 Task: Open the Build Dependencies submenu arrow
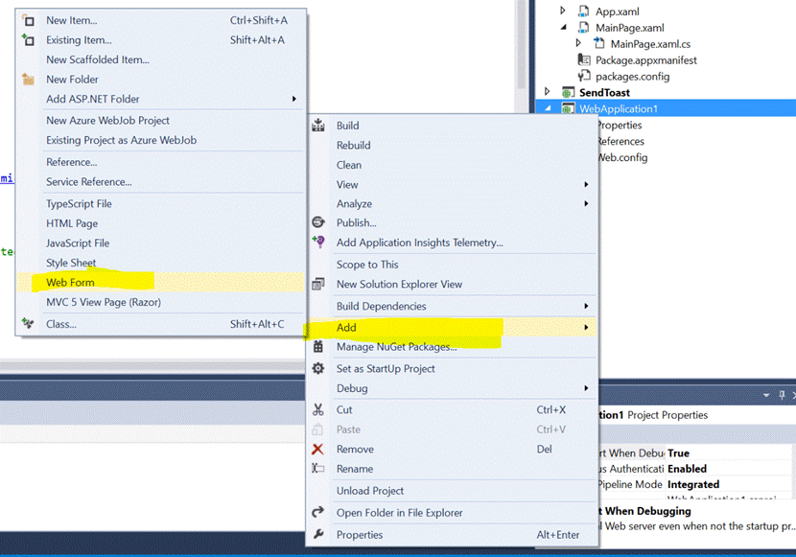[x=586, y=306]
